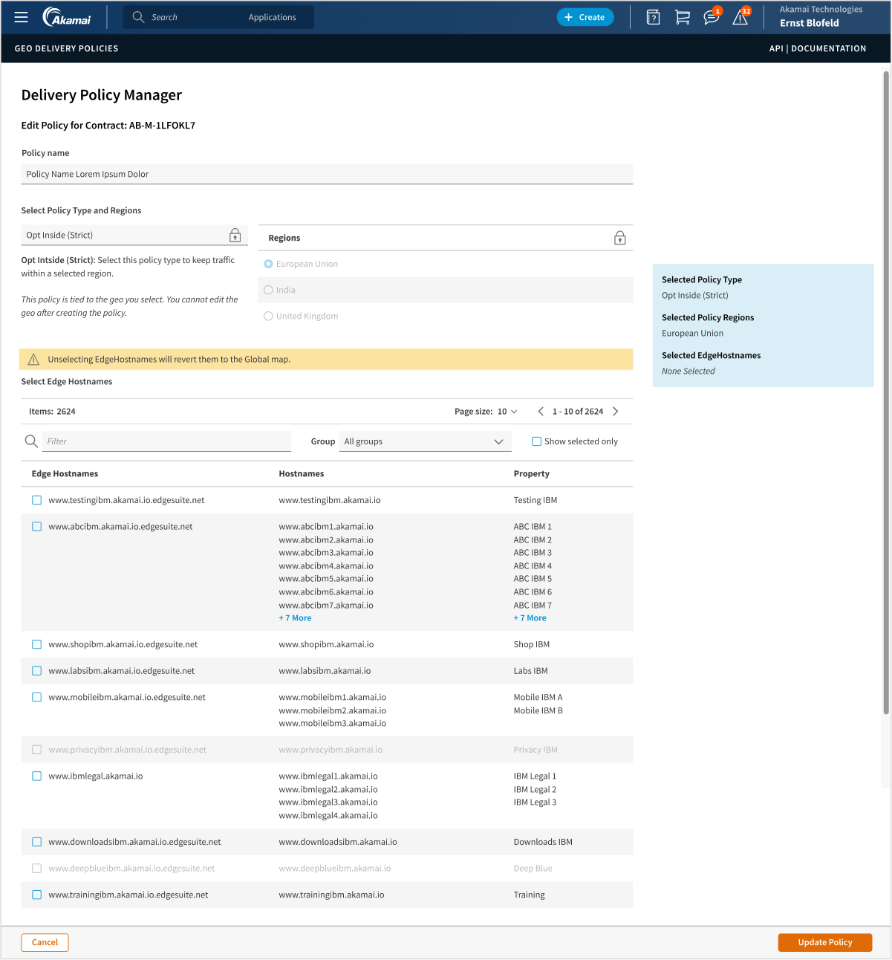The image size is (892, 960).
Task: Click the Cancel button
Action: click(x=45, y=942)
